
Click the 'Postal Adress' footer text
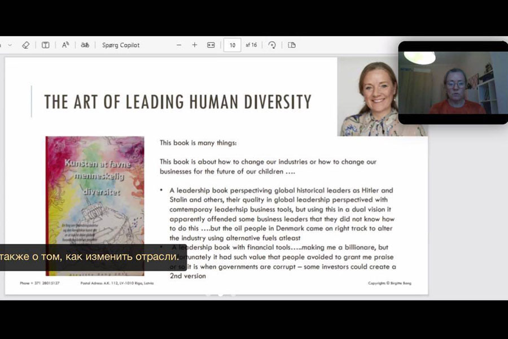point(117,283)
